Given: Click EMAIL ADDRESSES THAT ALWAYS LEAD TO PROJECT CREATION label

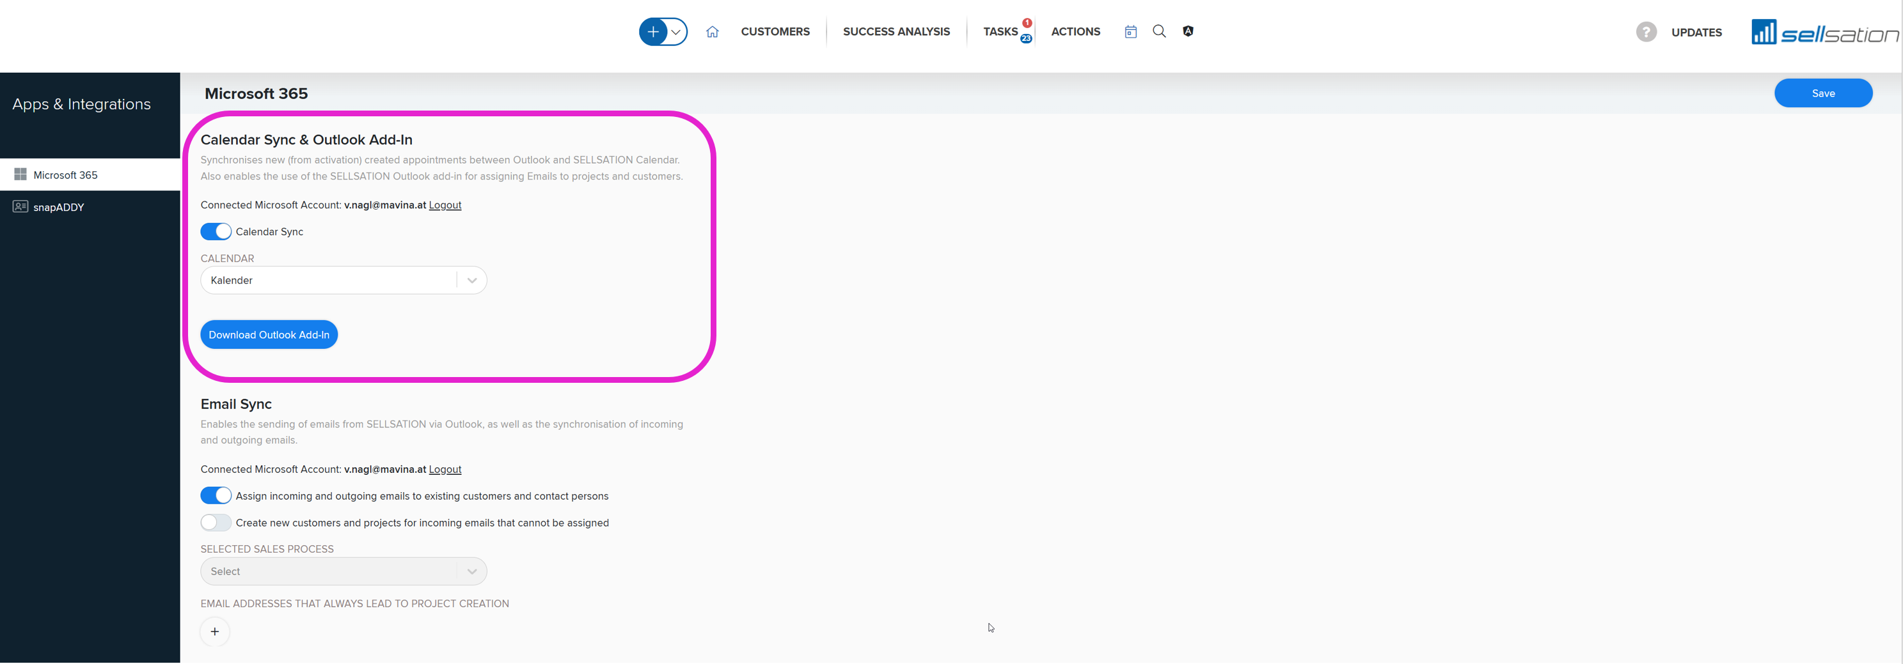Looking at the screenshot, I should click(x=354, y=603).
